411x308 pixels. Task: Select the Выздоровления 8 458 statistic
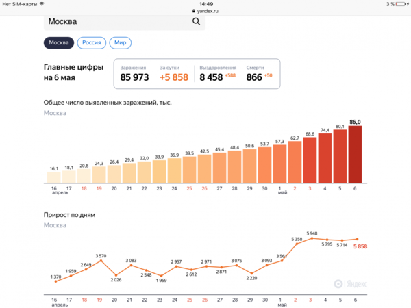pos(217,74)
